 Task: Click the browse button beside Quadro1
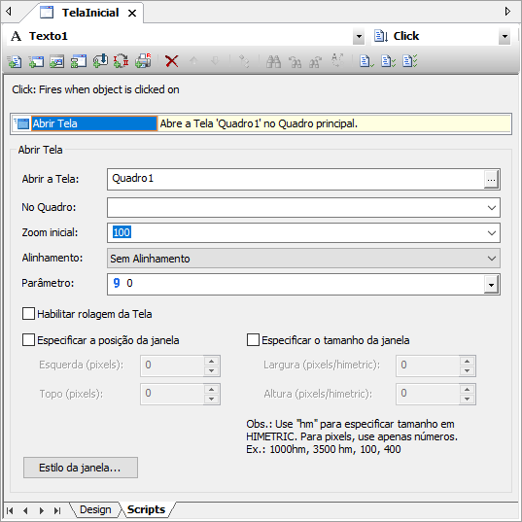(491, 180)
